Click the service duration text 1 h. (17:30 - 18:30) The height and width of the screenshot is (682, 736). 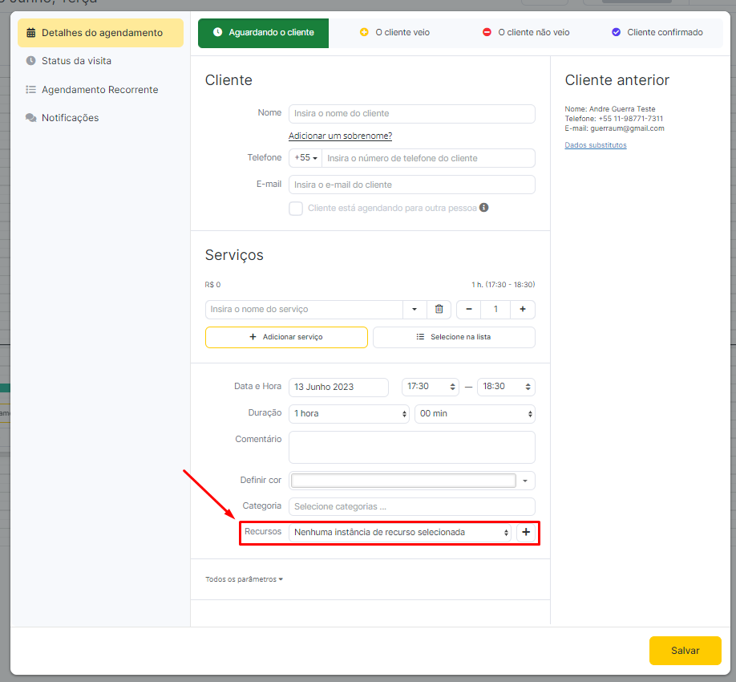pos(503,285)
